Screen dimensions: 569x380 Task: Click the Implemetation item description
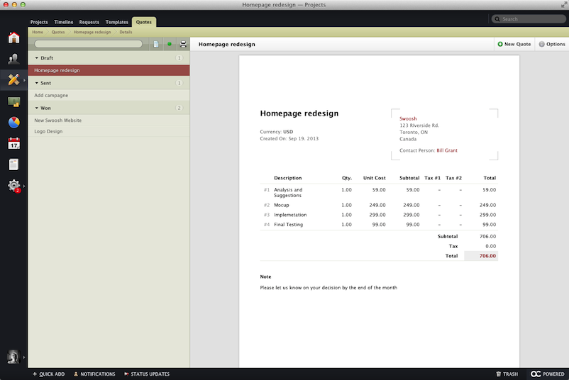[290, 215]
